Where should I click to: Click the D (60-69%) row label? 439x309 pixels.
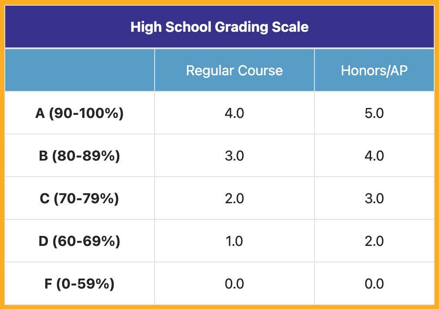[x=79, y=241]
